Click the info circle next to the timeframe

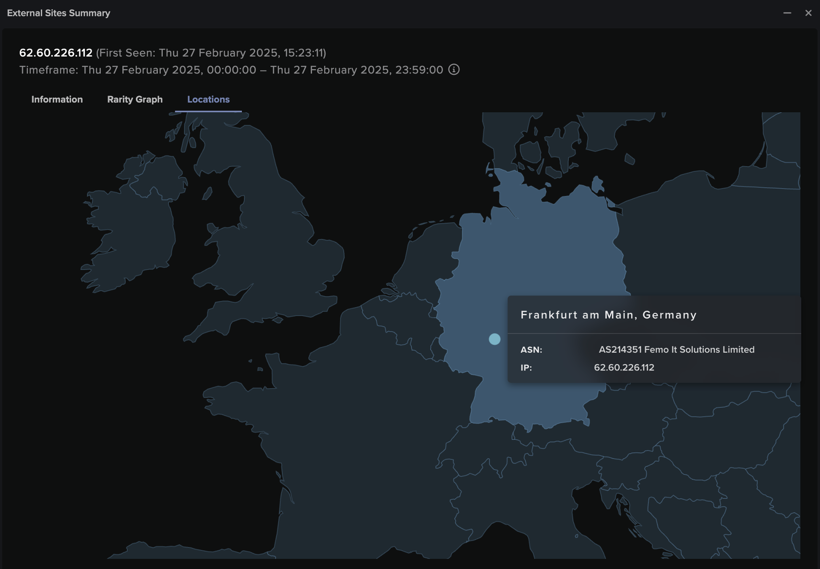click(453, 70)
